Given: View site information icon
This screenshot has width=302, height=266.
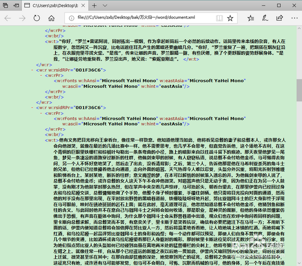Looking at the screenshot, I should (x=71, y=18).
